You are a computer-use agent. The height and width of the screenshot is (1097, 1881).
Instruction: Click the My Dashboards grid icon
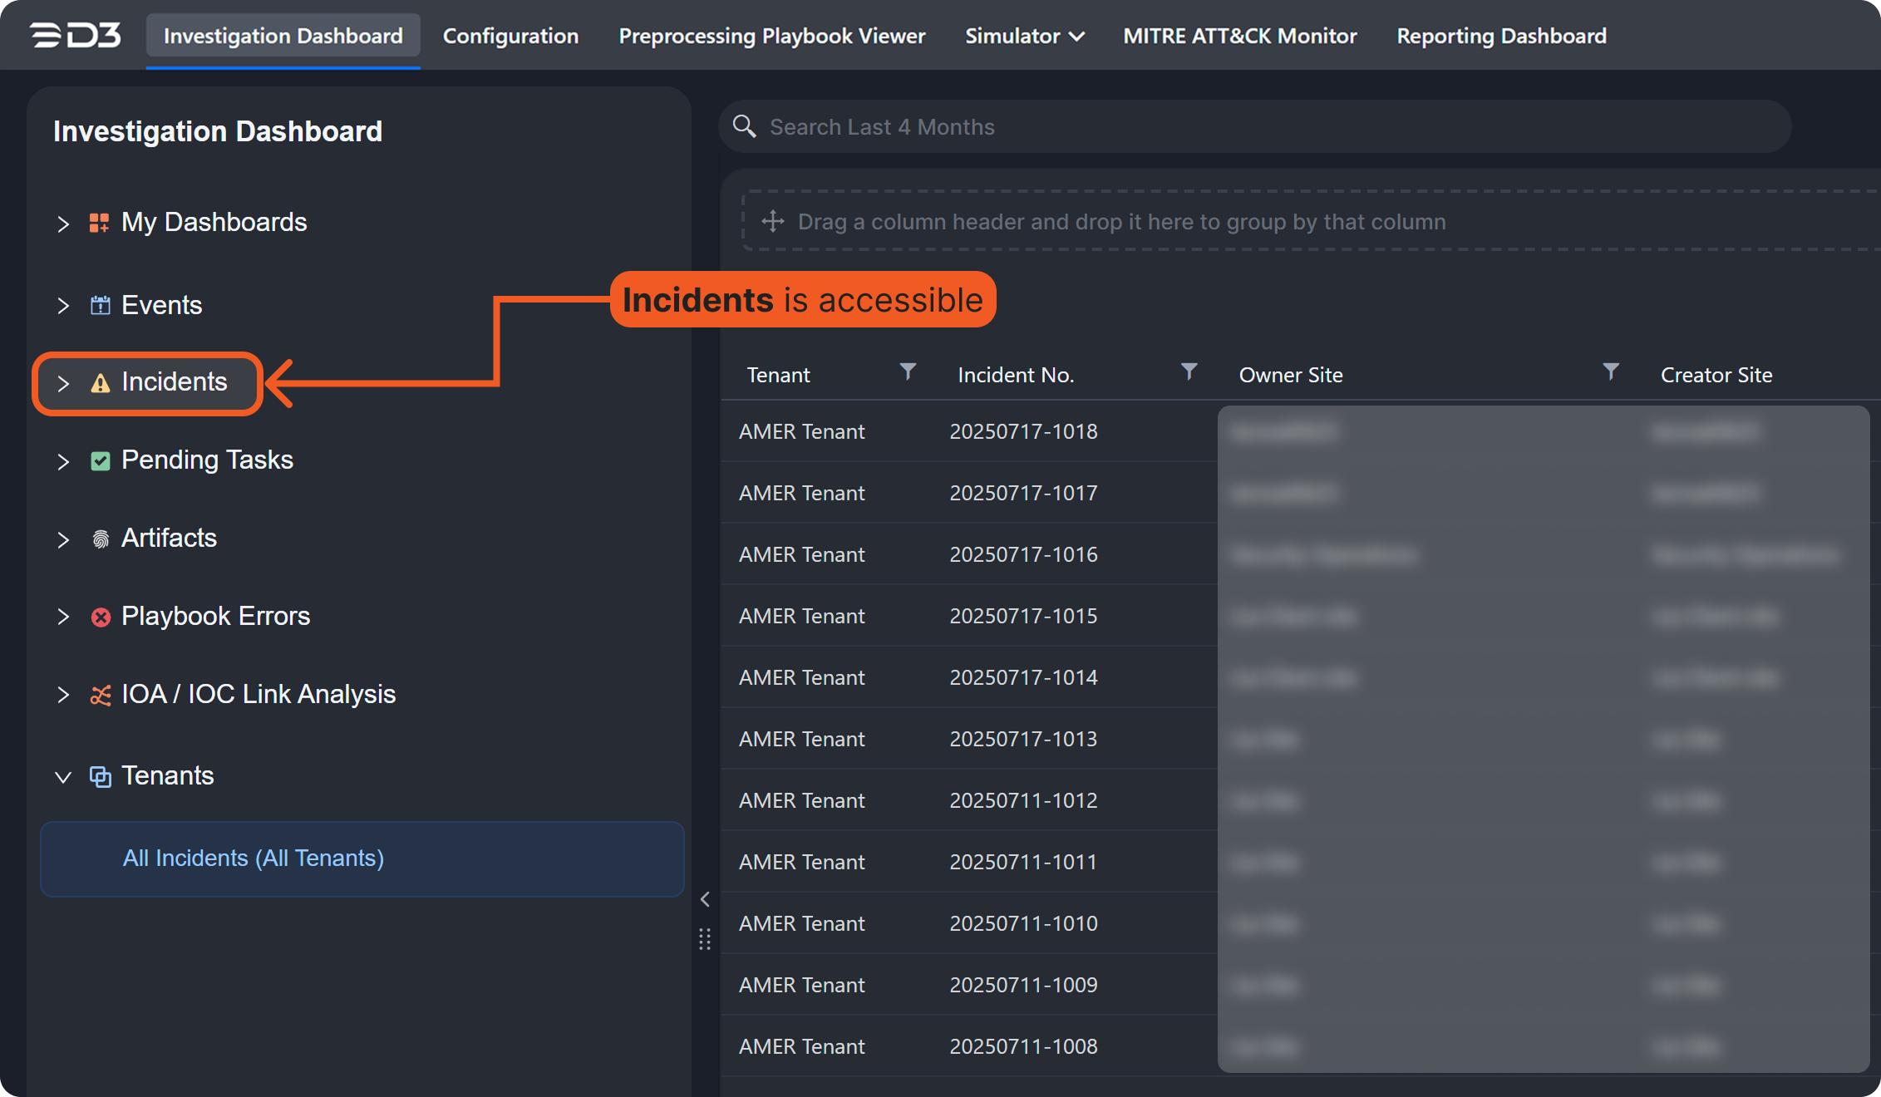click(100, 223)
